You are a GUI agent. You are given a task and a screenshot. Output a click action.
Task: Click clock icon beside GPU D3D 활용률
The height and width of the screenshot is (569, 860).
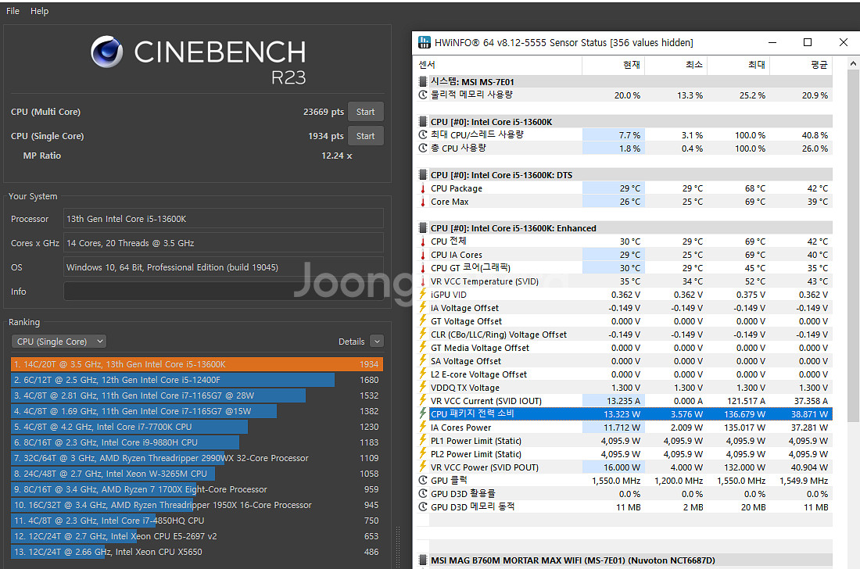[x=423, y=494]
